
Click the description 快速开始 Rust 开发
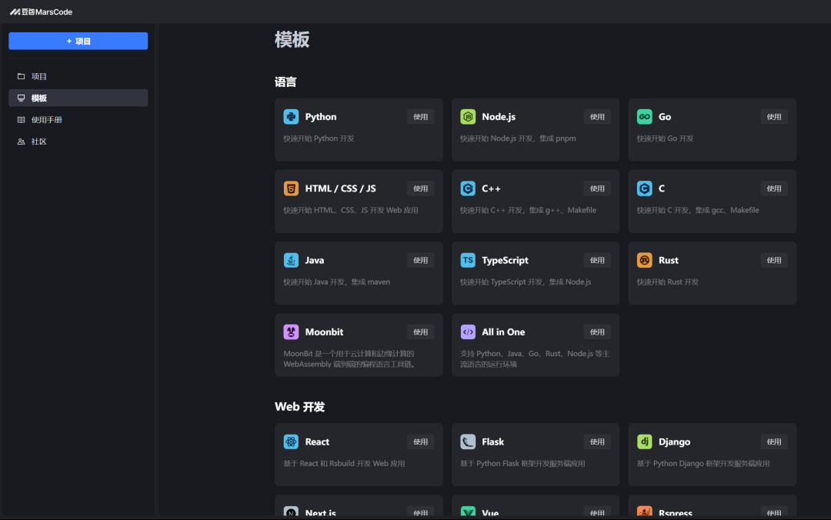668,282
